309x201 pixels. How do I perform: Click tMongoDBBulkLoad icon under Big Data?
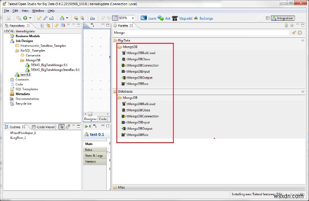click(x=124, y=53)
